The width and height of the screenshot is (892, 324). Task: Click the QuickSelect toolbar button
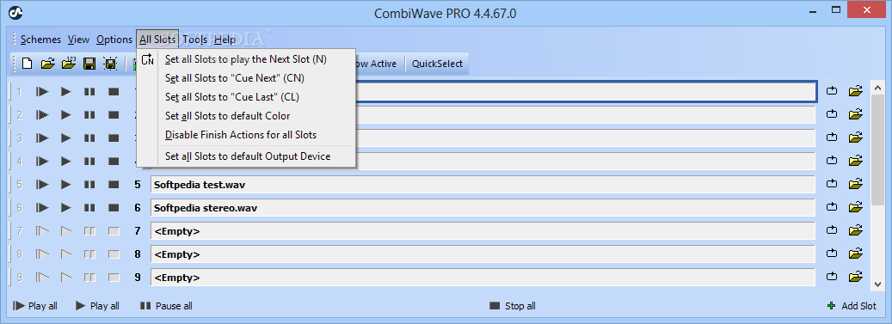click(x=437, y=64)
